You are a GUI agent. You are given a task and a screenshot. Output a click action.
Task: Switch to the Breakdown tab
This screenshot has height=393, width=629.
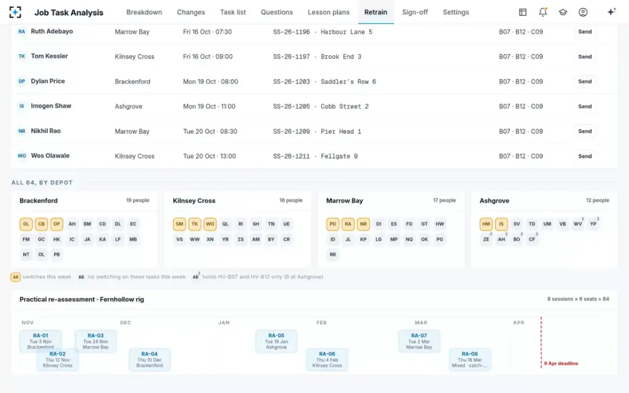(x=144, y=12)
